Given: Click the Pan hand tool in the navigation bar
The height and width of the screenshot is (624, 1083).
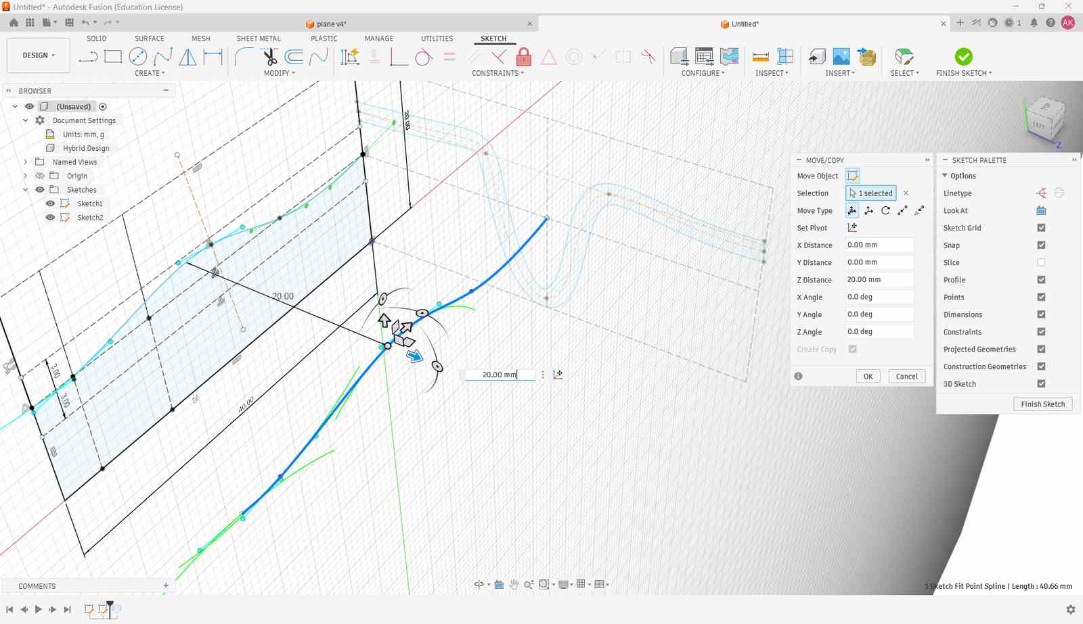Looking at the screenshot, I should (x=514, y=584).
